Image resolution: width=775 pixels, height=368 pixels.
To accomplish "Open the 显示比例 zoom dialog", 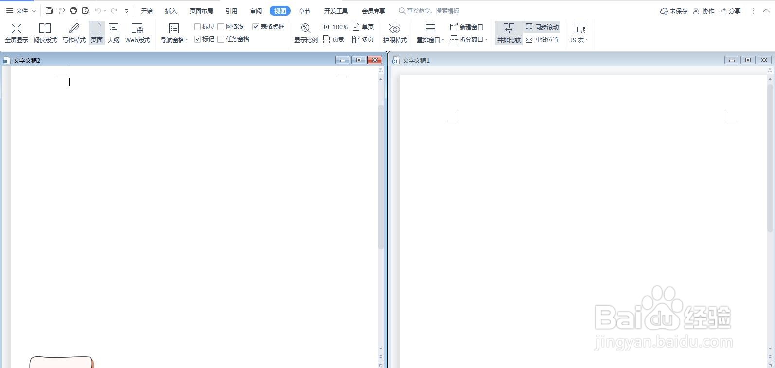I will tap(306, 33).
